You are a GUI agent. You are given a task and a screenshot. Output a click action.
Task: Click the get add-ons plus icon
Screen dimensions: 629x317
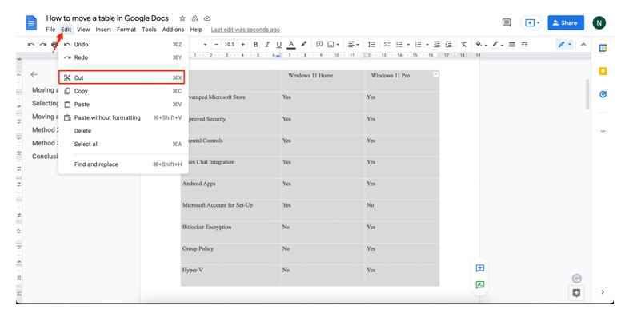click(x=603, y=131)
